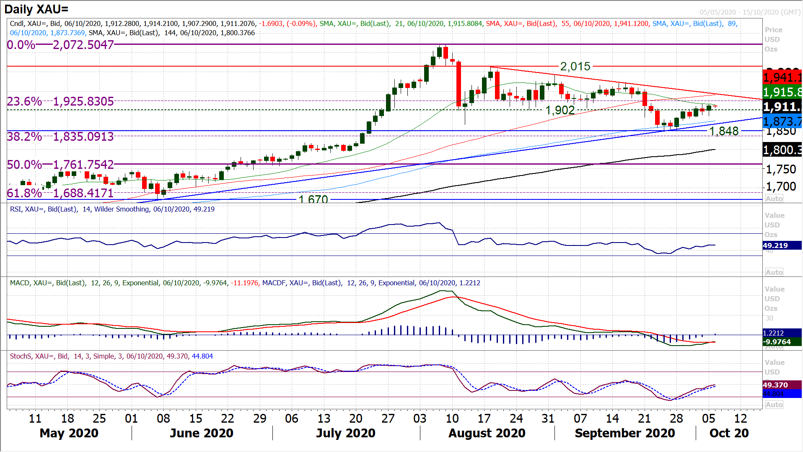Click the May 2020 month label on time axis

(x=69, y=433)
